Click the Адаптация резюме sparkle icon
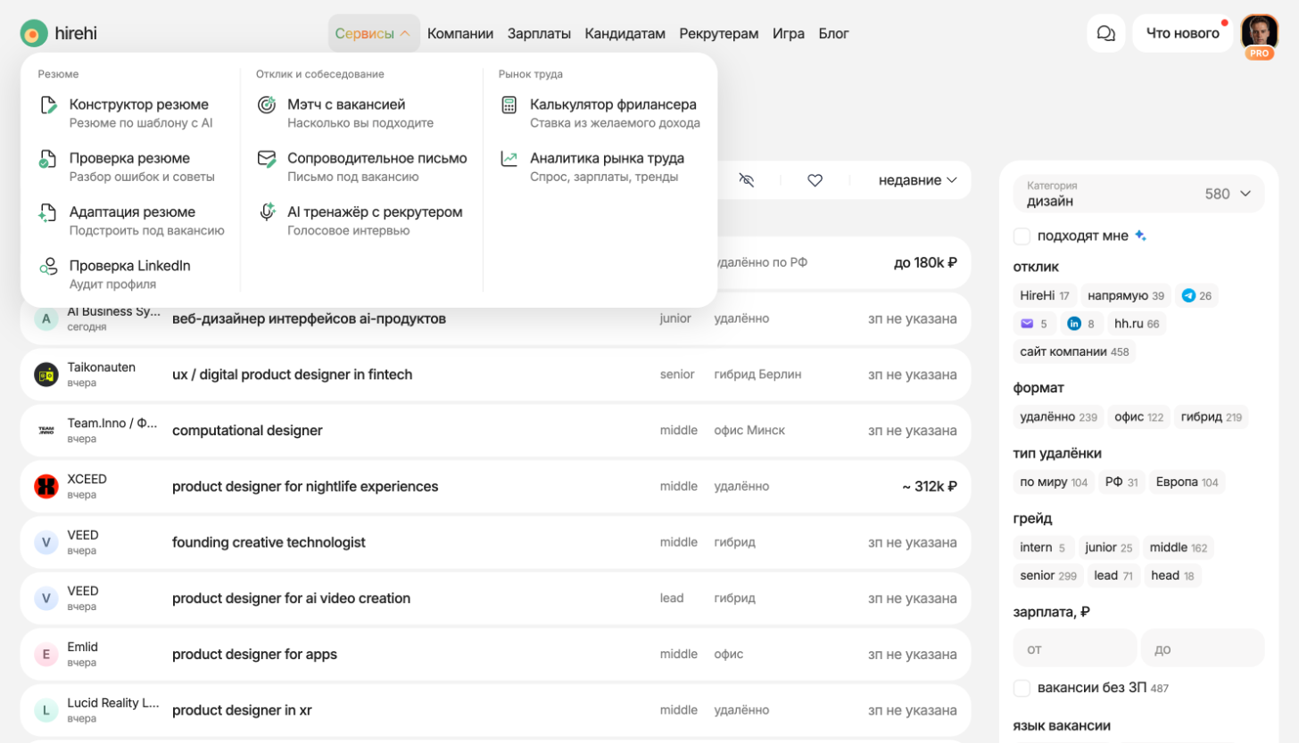This screenshot has height=743, width=1299. 48,213
